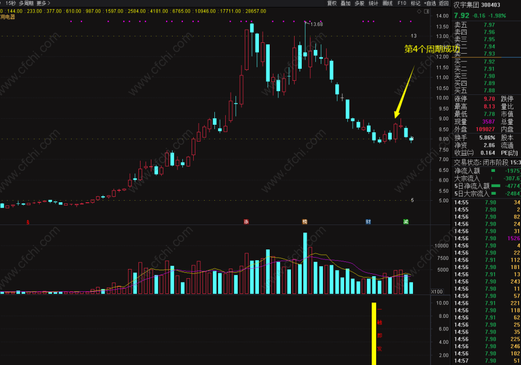
Task: Click the 卖五 ask price 7.97
Action: [x=489, y=25]
